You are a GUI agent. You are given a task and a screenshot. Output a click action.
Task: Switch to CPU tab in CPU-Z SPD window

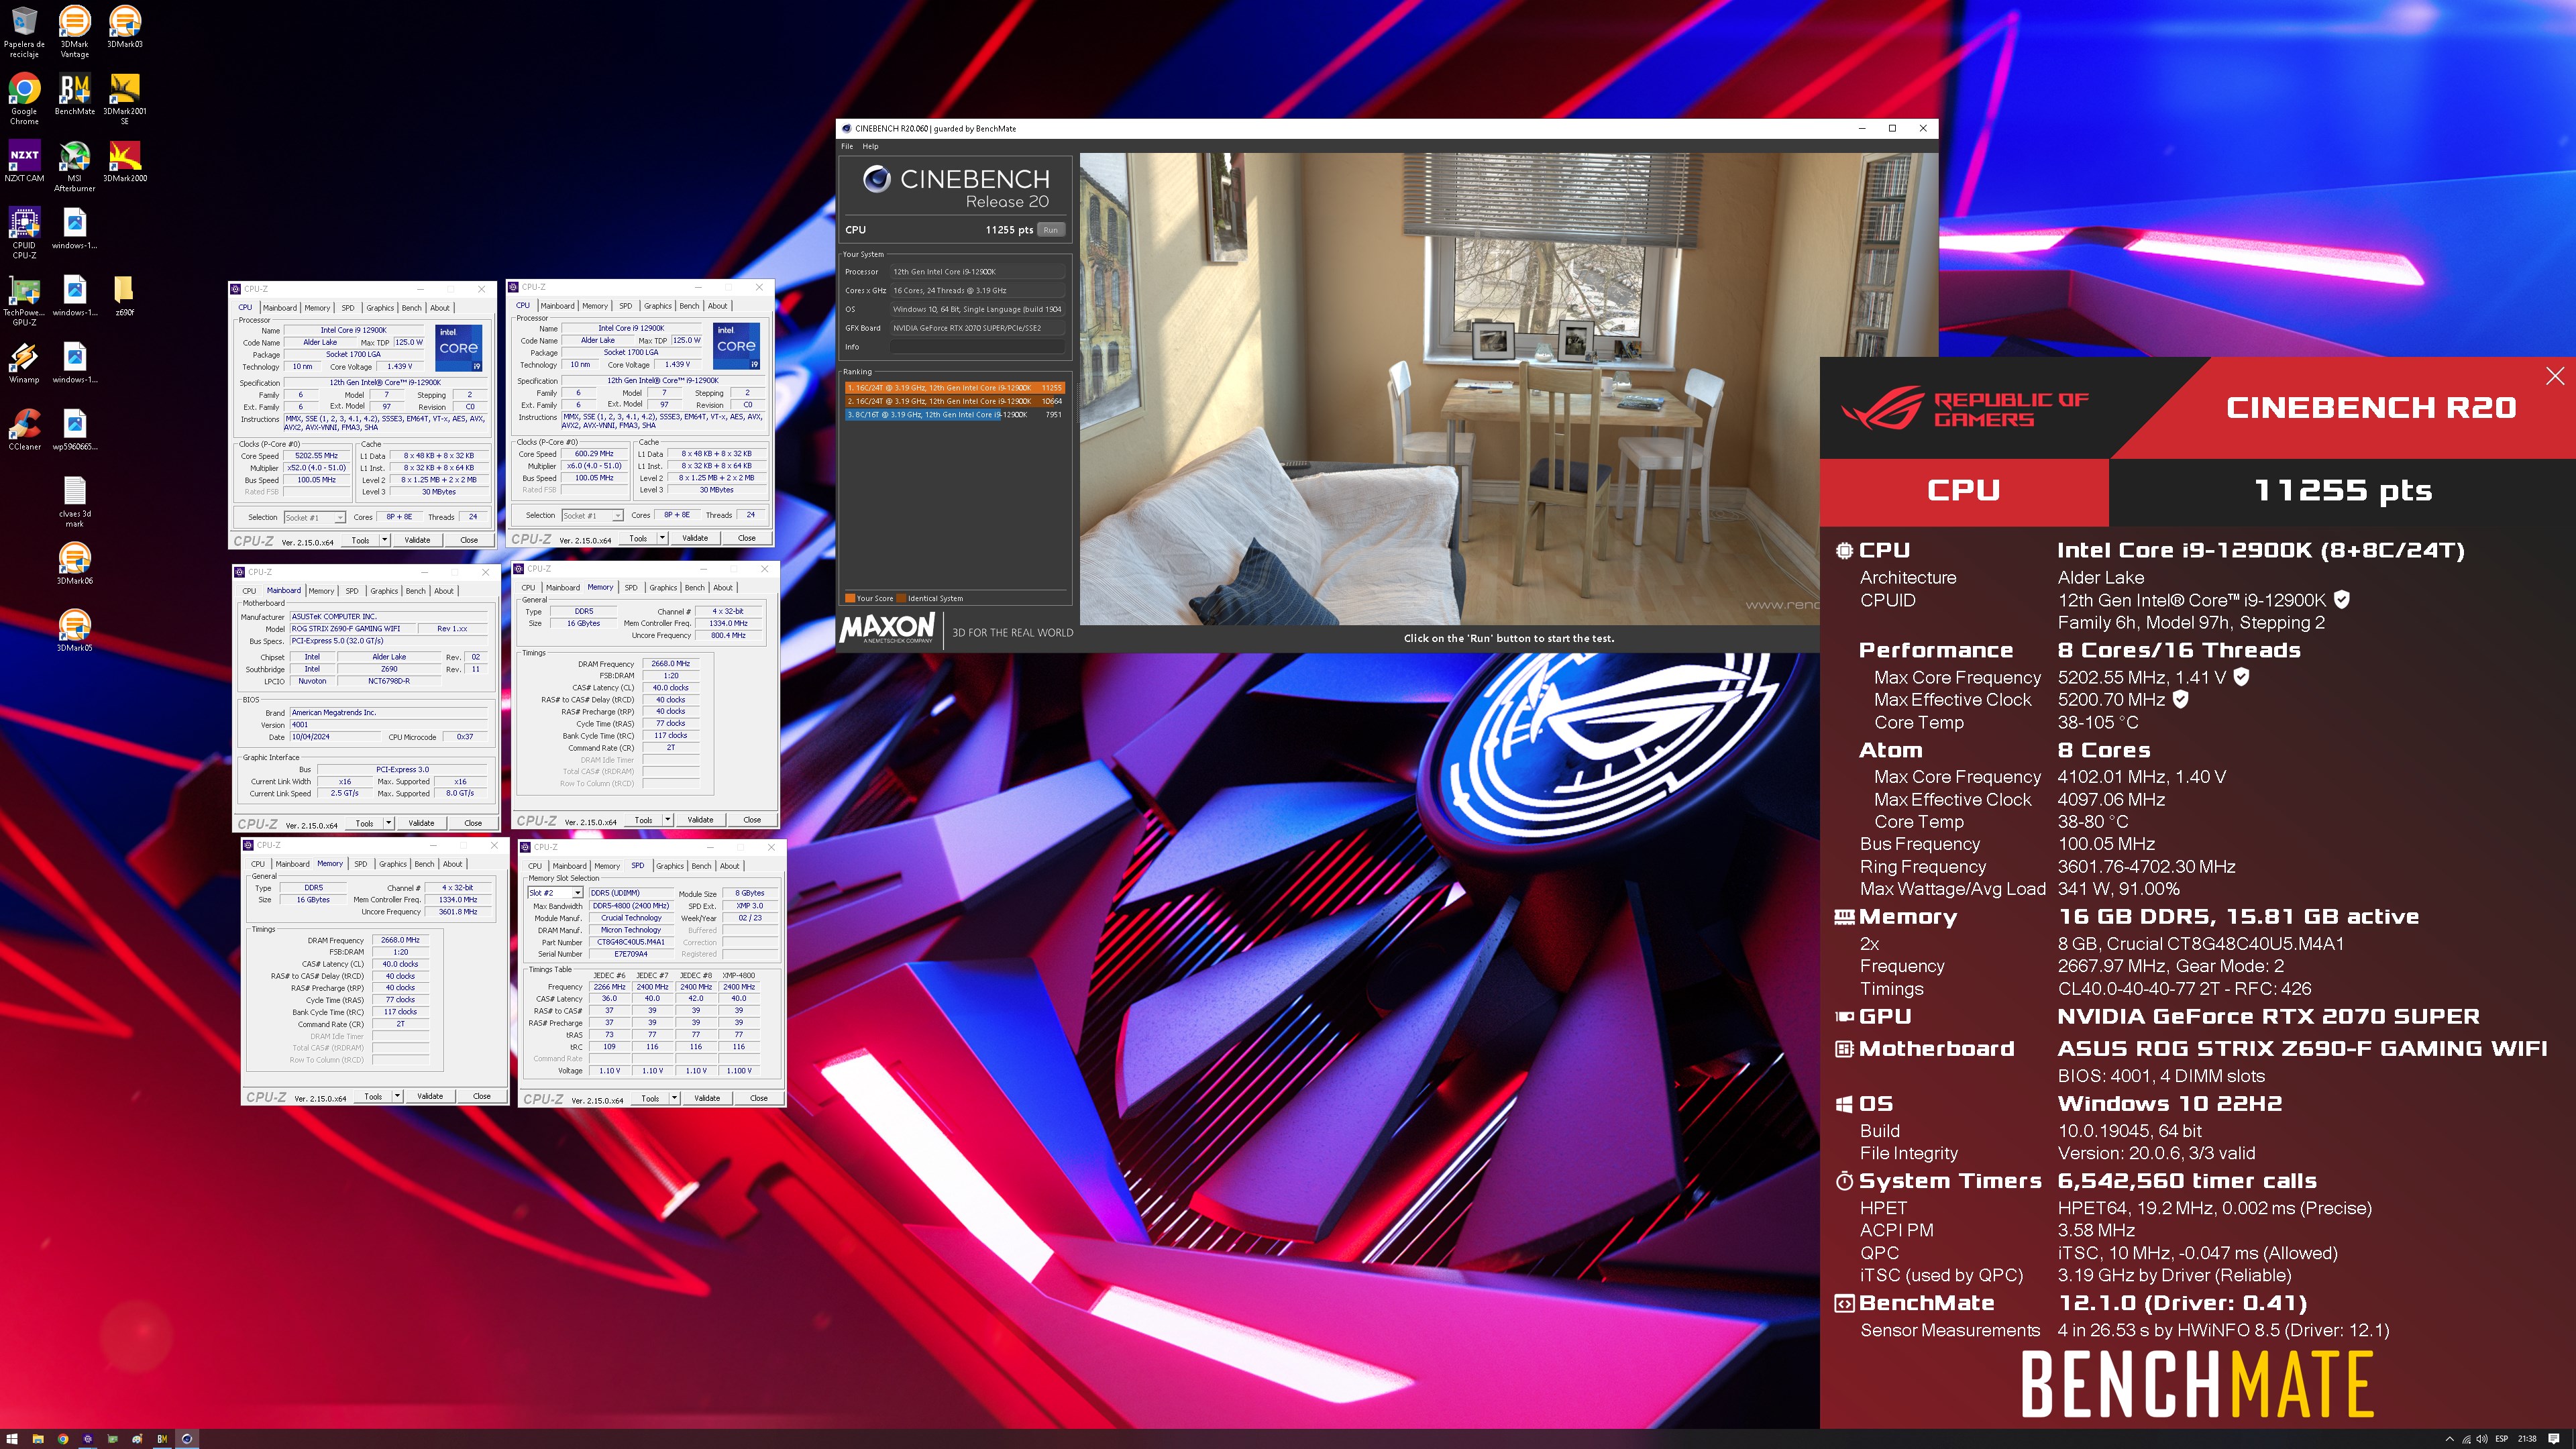[535, 866]
